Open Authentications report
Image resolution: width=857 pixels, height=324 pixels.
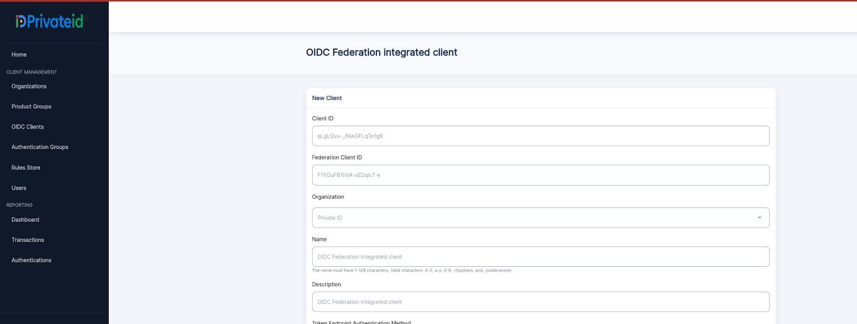pos(32,260)
